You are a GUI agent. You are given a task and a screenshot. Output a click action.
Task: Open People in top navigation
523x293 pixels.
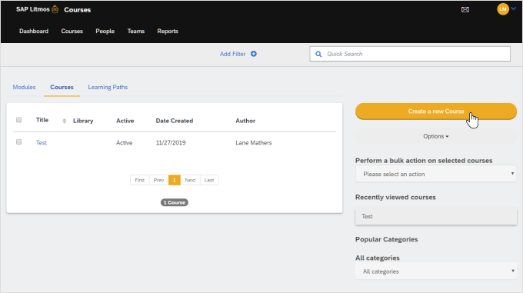105,31
